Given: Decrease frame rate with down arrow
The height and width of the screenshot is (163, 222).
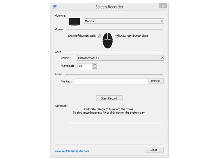Looking at the screenshot, I should click(95, 68).
